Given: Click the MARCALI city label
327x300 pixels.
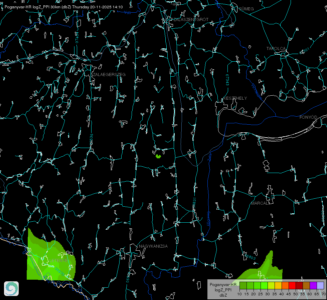Looking at the screenshot, I should 260,203.
